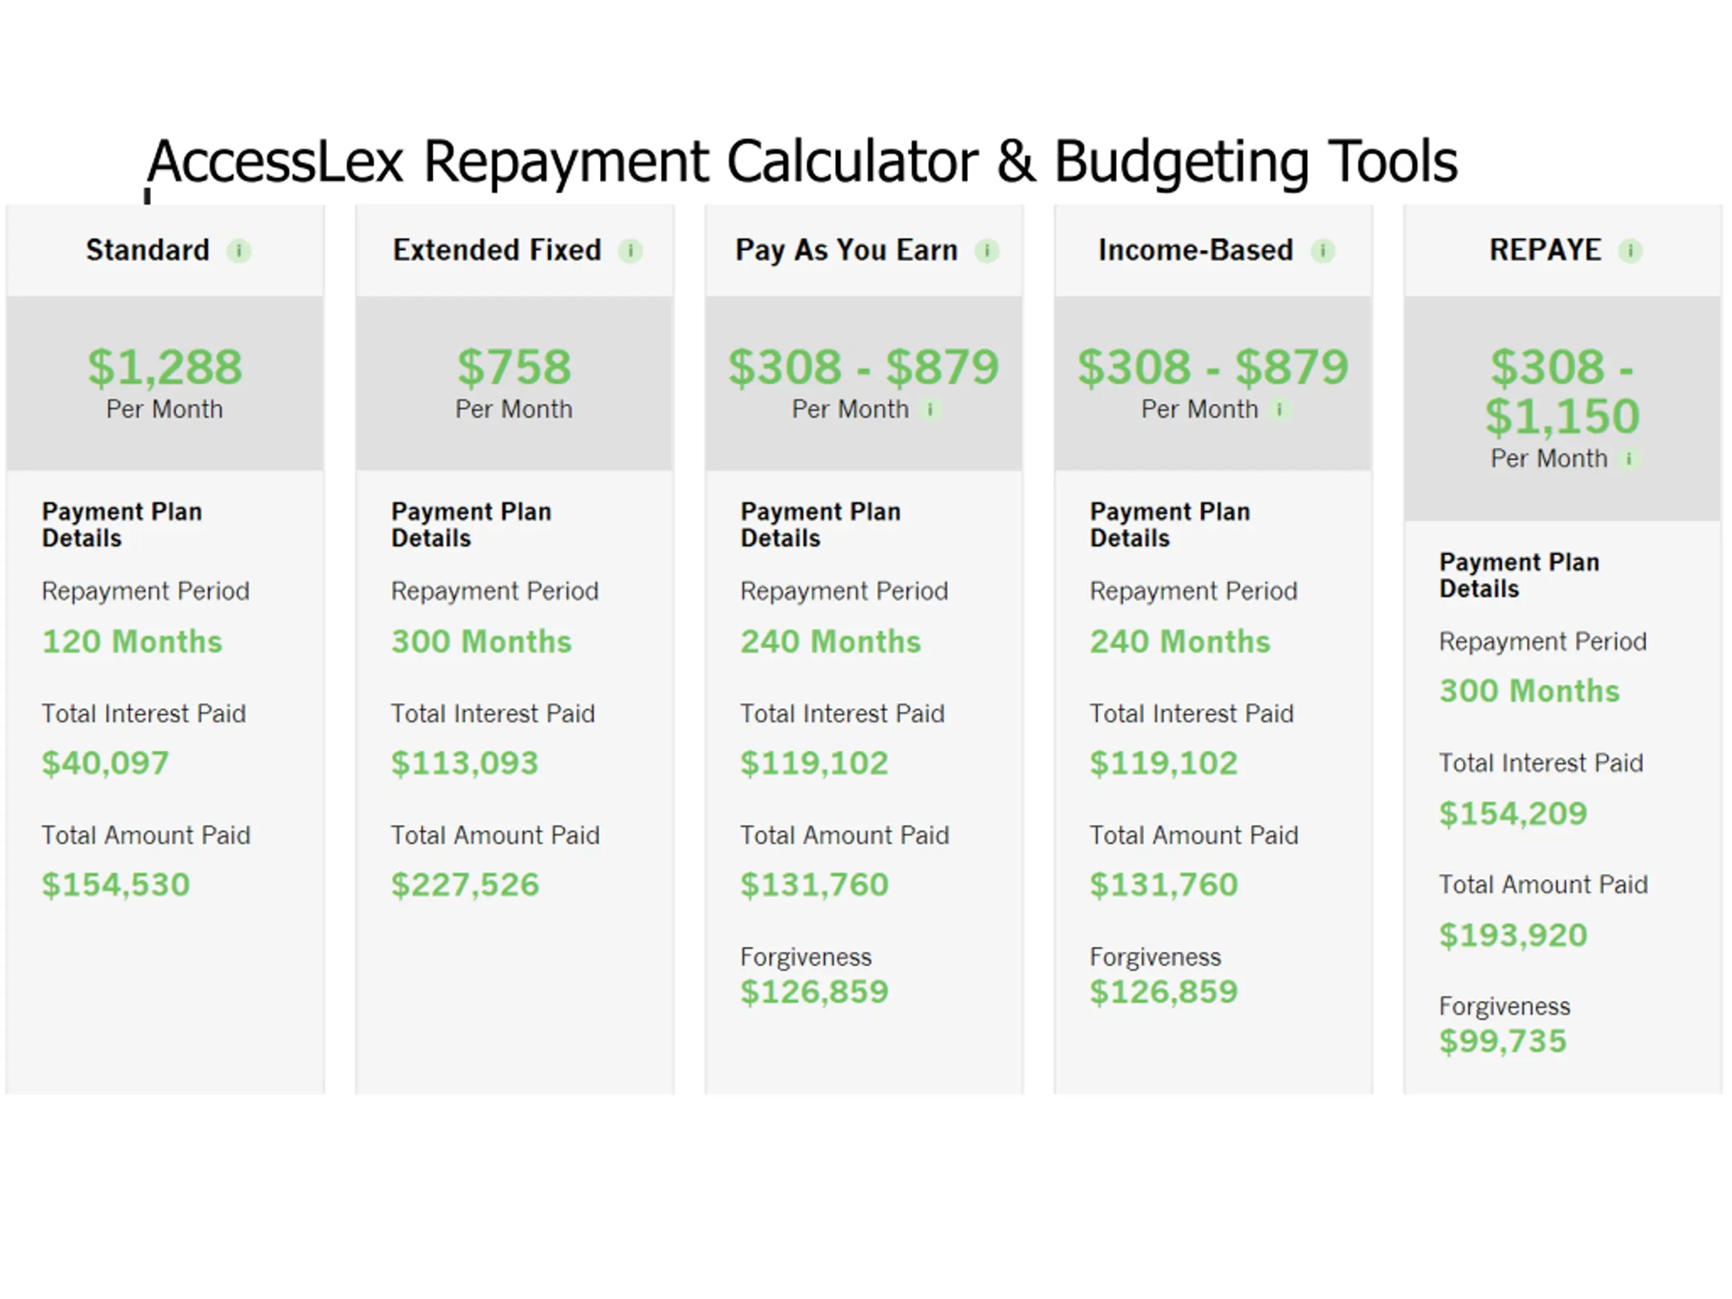This screenshot has width=1732, height=1299.
Task: Select the Income-Based plan heading
Action: click(x=1195, y=250)
